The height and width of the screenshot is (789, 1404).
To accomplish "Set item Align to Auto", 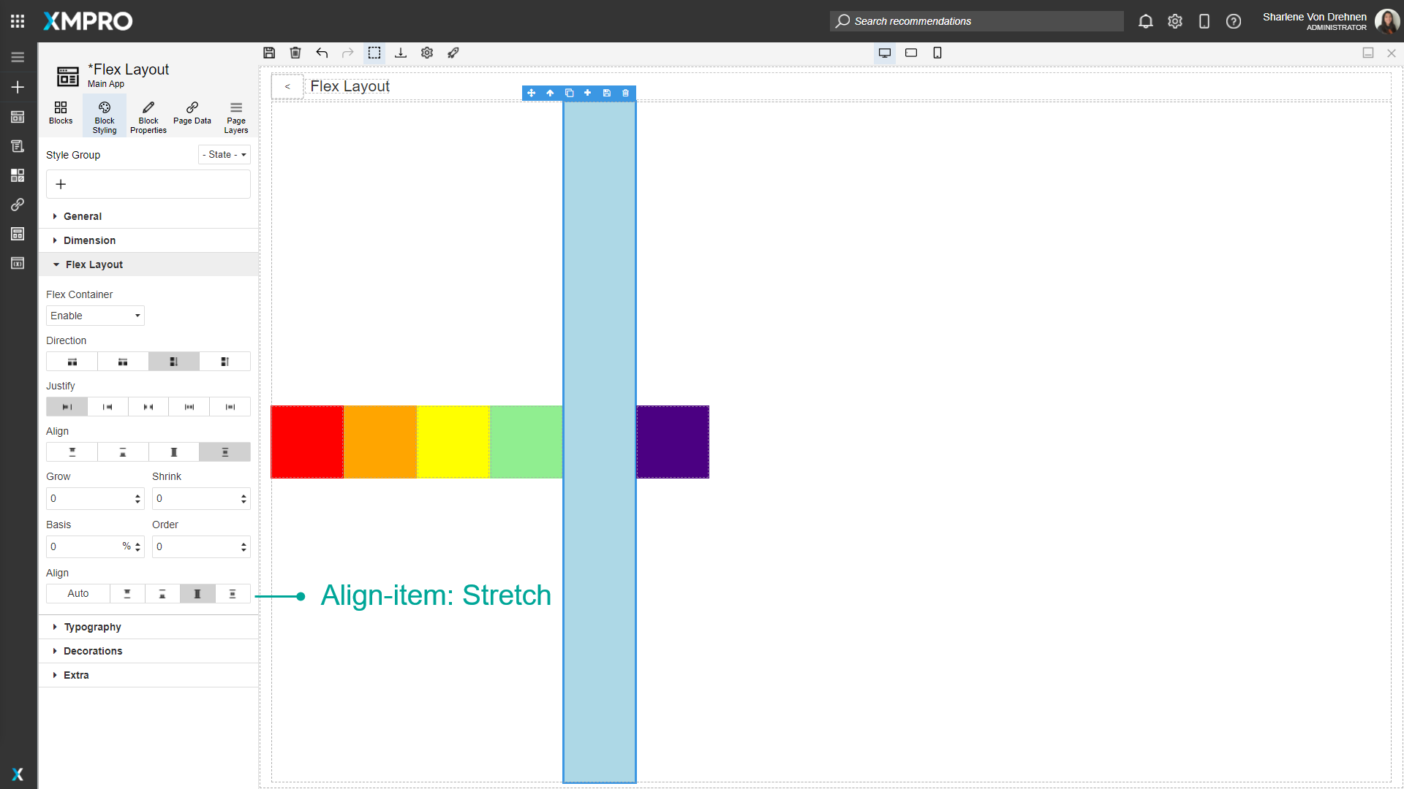I will coord(77,593).
